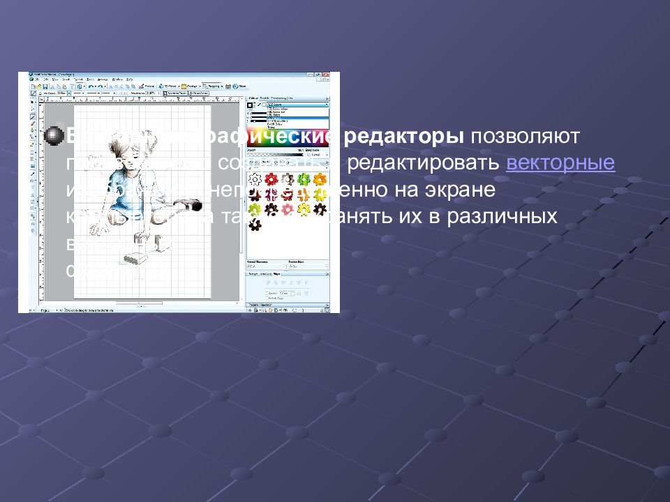Switch to the Colour tab
Image resolution: width=670 pixels, height=502 pixels.
click(253, 98)
